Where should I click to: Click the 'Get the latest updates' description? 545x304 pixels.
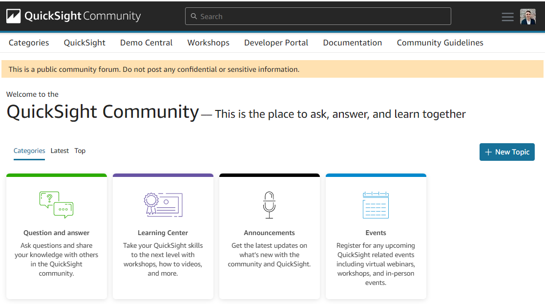[x=270, y=255]
